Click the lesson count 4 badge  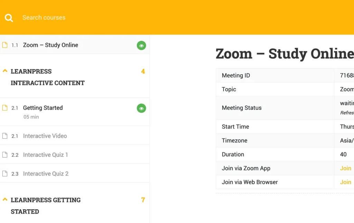[x=143, y=71]
